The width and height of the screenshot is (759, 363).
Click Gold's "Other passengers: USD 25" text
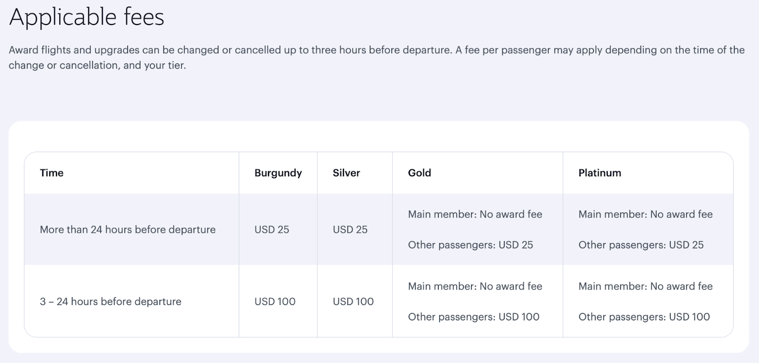pyautogui.click(x=471, y=245)
